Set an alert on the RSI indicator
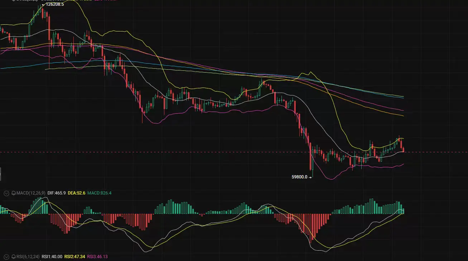Viewport: 468px width, 261px height. pos(14,257)
